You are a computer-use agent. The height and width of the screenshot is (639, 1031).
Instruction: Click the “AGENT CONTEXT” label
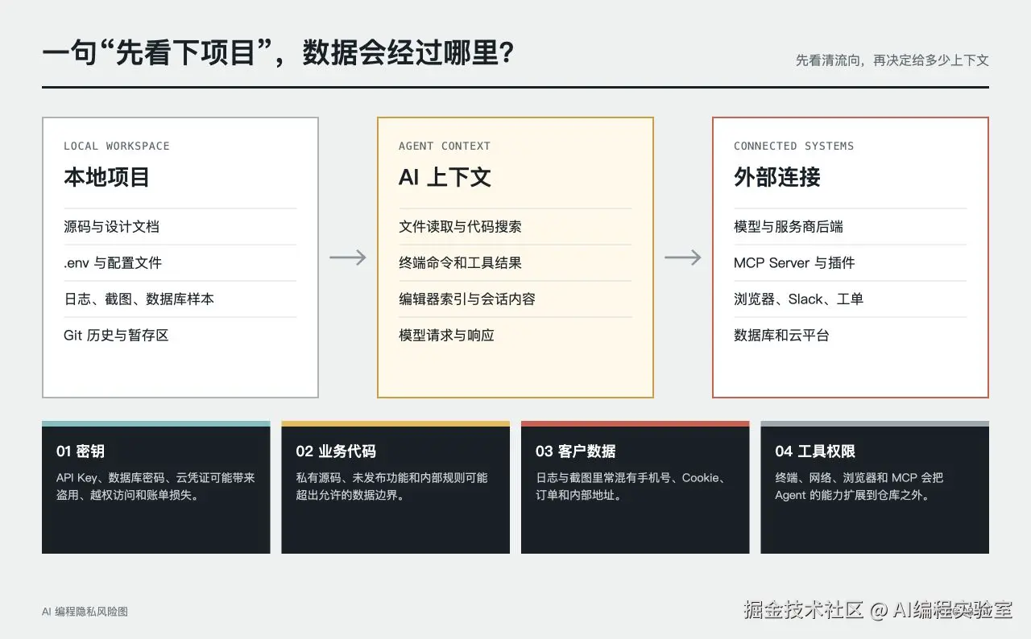click(445, 146)
